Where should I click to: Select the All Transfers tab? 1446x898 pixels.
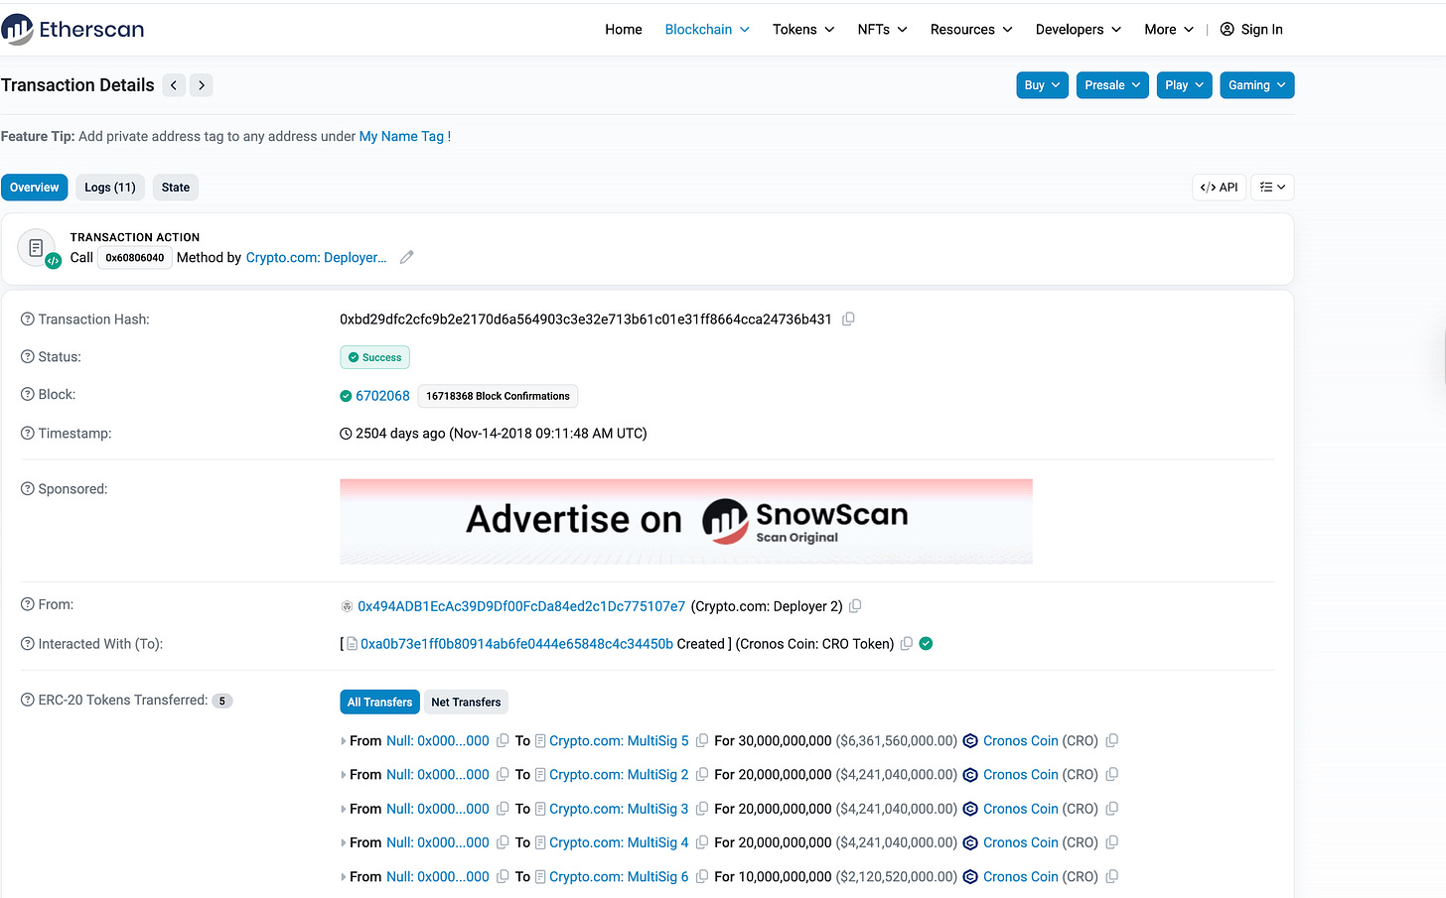pyautogui.click(x=379, y=703)
